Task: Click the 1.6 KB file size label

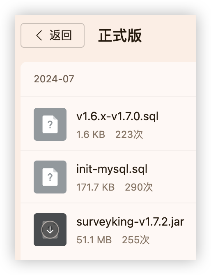Action: point(91,135)
